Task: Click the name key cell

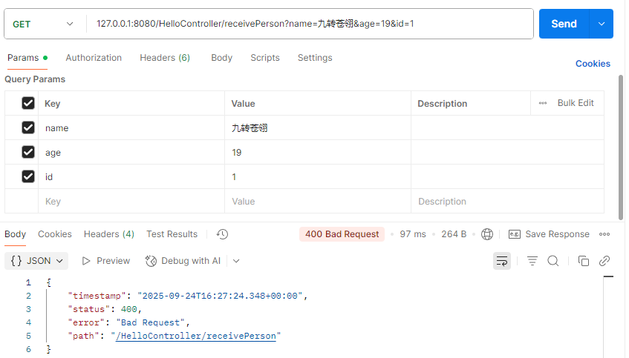Action: (x=131, y=127)
